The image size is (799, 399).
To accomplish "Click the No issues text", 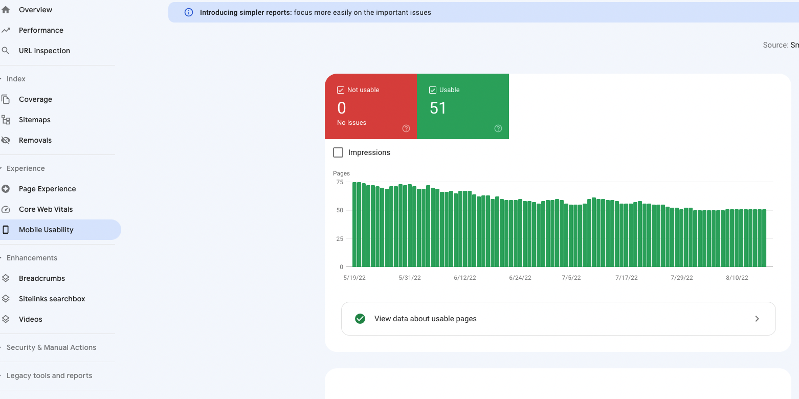I will 351,123.
